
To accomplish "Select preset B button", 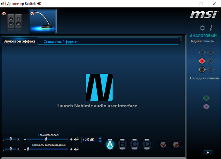I will tap(122, 144).
